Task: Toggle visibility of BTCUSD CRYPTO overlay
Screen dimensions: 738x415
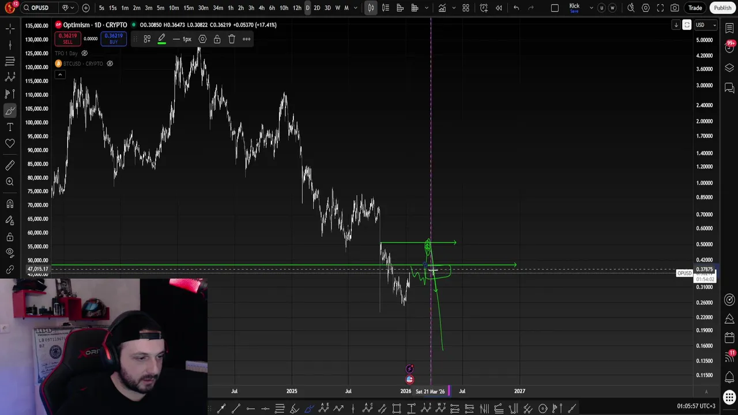Action: [x=110, y=63]
